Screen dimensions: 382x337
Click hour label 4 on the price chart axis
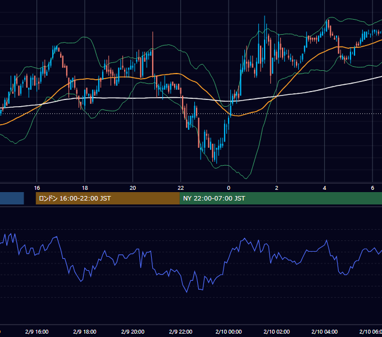point(325,188)
